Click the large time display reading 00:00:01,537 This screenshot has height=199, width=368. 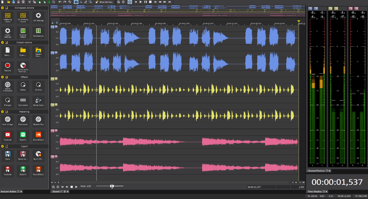tap(337, 182)
